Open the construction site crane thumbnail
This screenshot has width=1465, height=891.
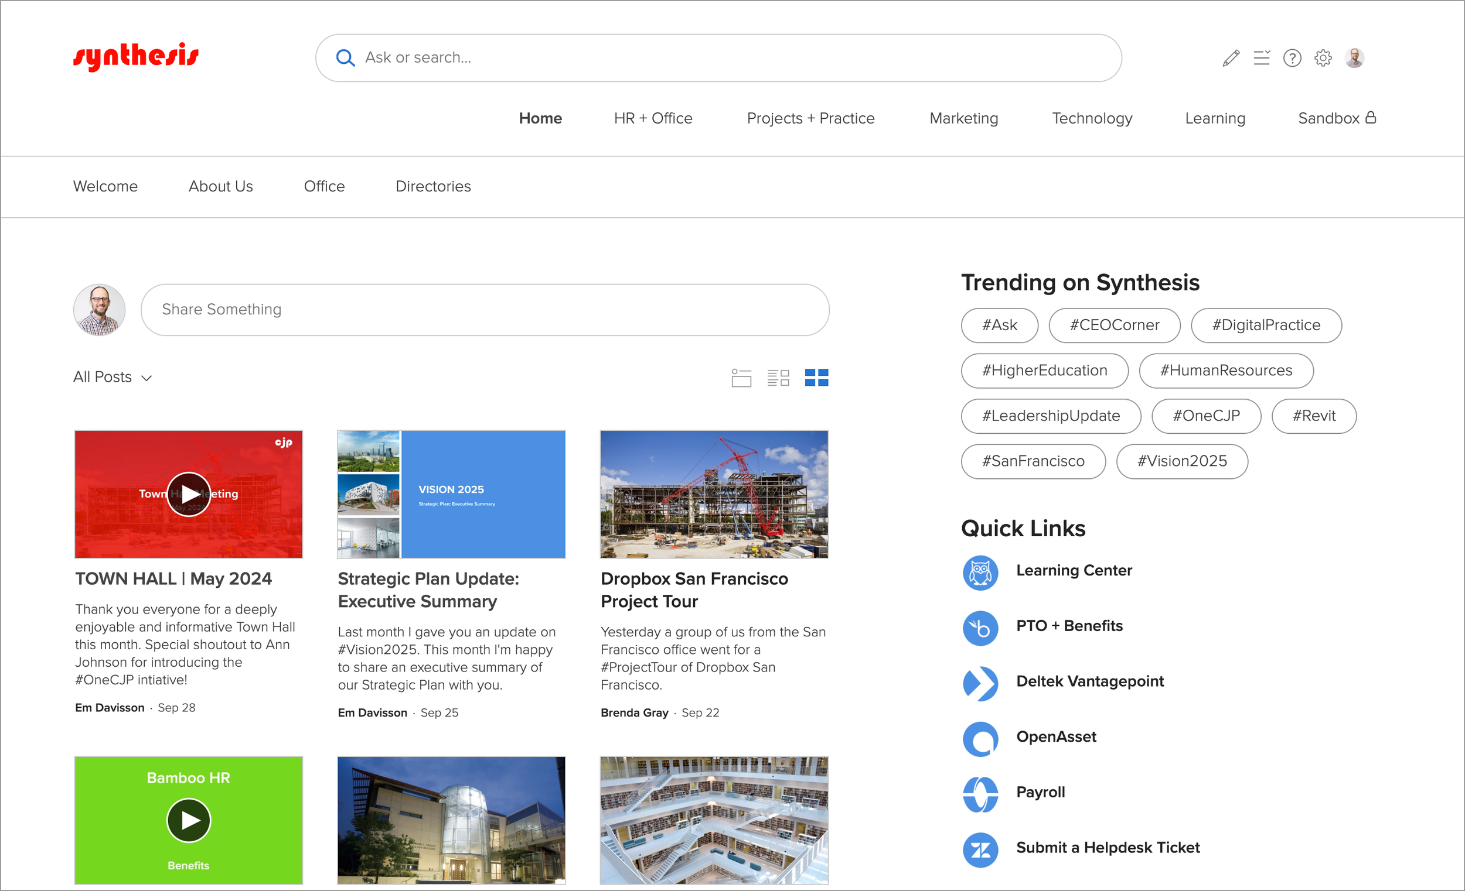(x=714, y=494)
